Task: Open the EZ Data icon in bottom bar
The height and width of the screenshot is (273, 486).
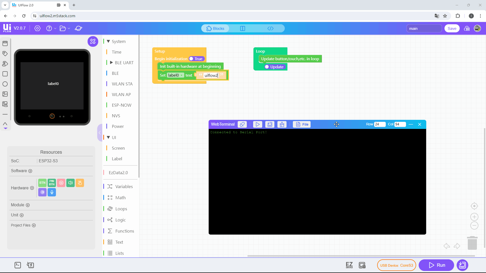Action: (349, 265)
